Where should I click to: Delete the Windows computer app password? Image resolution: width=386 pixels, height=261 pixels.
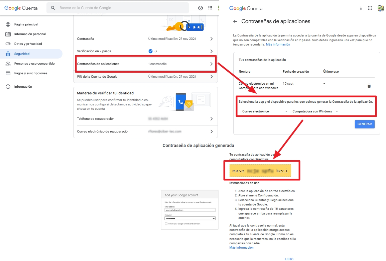click(x=369, y=86)
